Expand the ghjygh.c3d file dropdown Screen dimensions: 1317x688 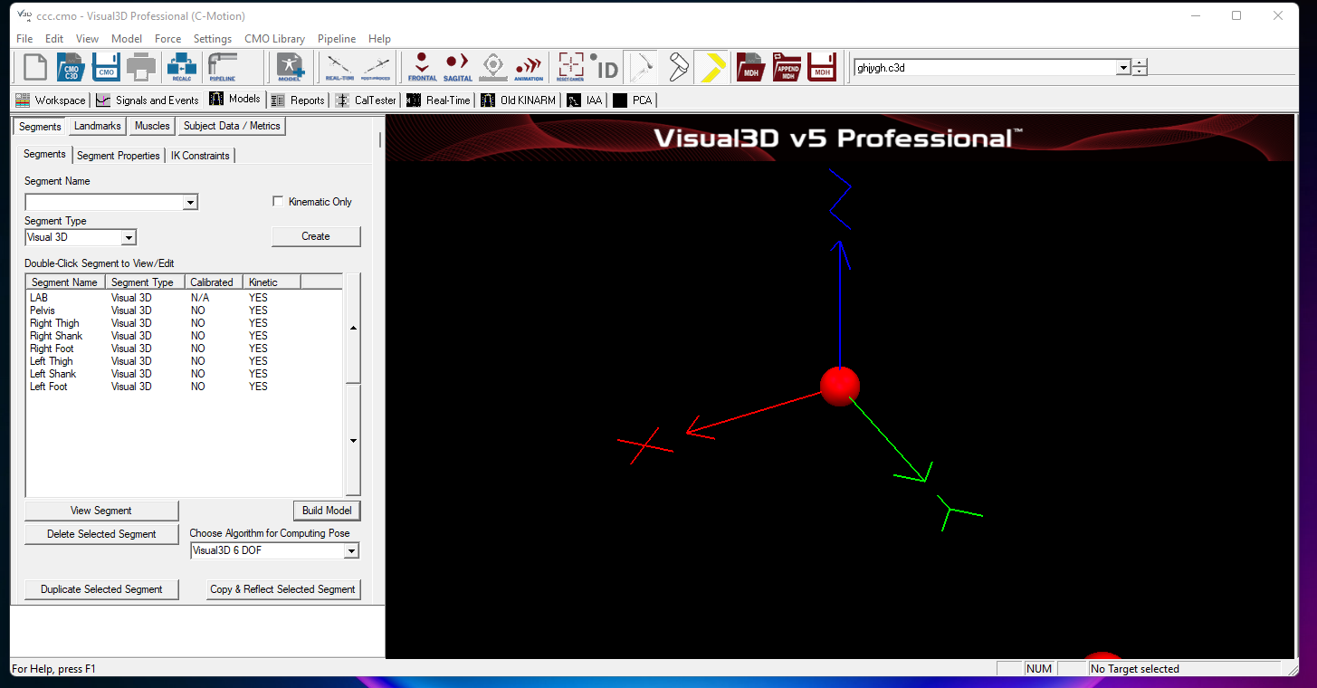1122,67
